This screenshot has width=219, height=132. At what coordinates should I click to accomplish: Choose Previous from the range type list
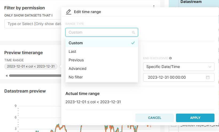pyautogui.click(x=76, y=60)
